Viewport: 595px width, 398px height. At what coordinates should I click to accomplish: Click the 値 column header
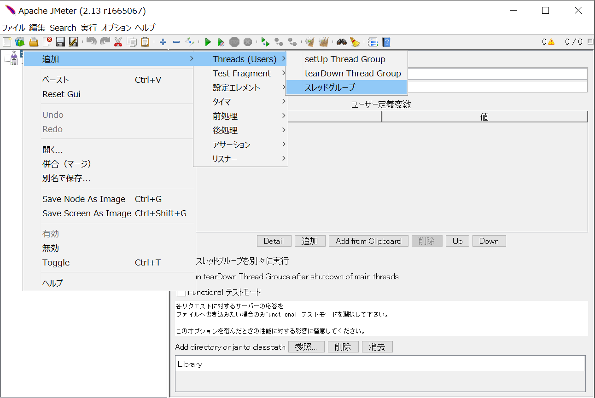[484, 117]
